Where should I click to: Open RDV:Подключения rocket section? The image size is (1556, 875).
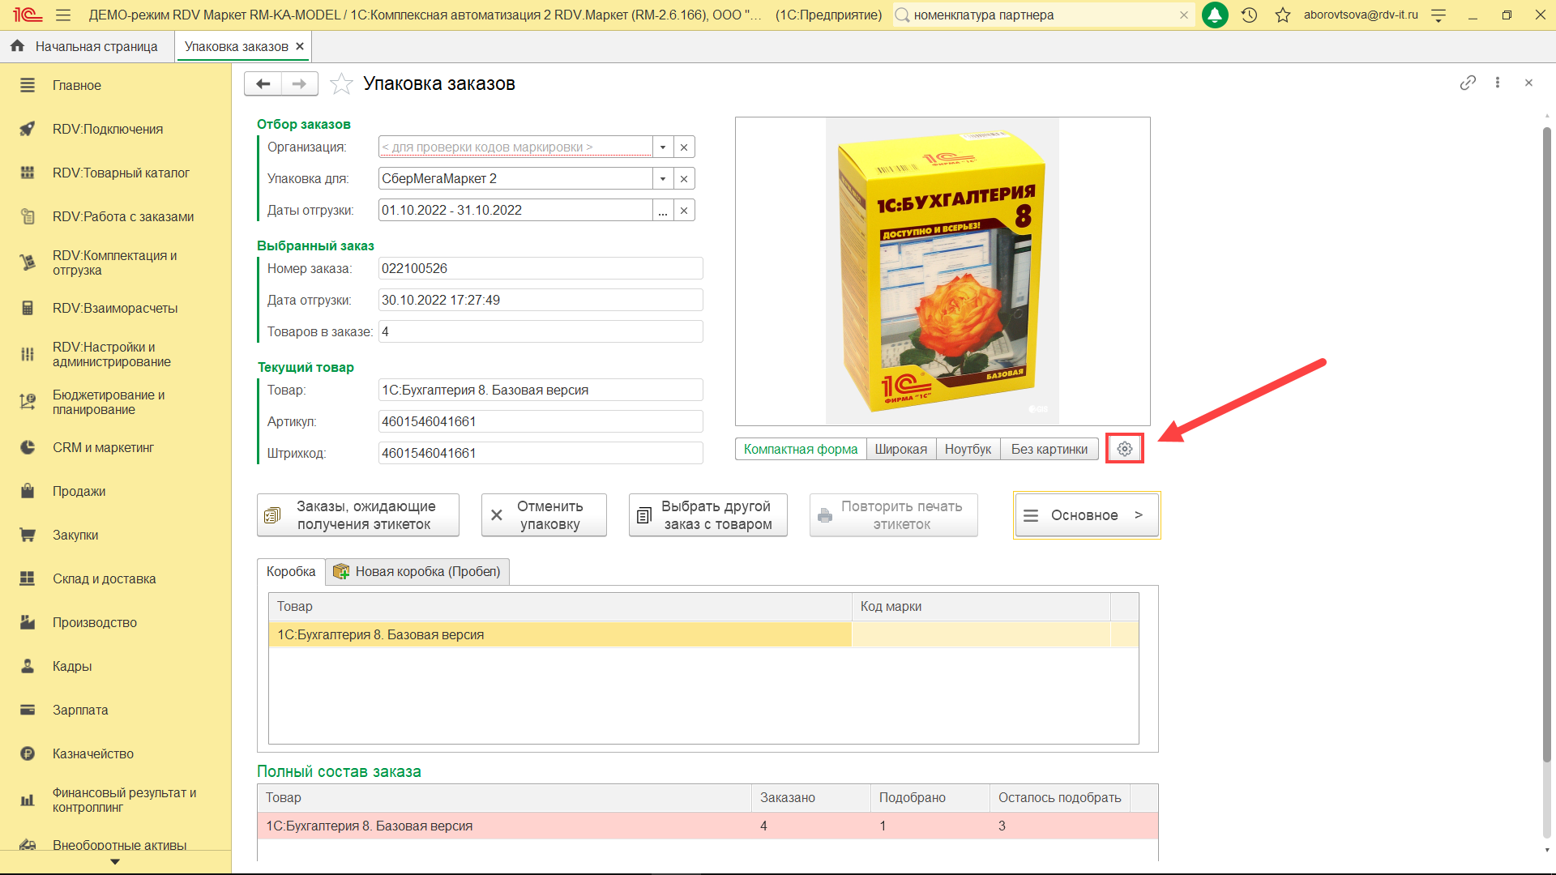108,129
